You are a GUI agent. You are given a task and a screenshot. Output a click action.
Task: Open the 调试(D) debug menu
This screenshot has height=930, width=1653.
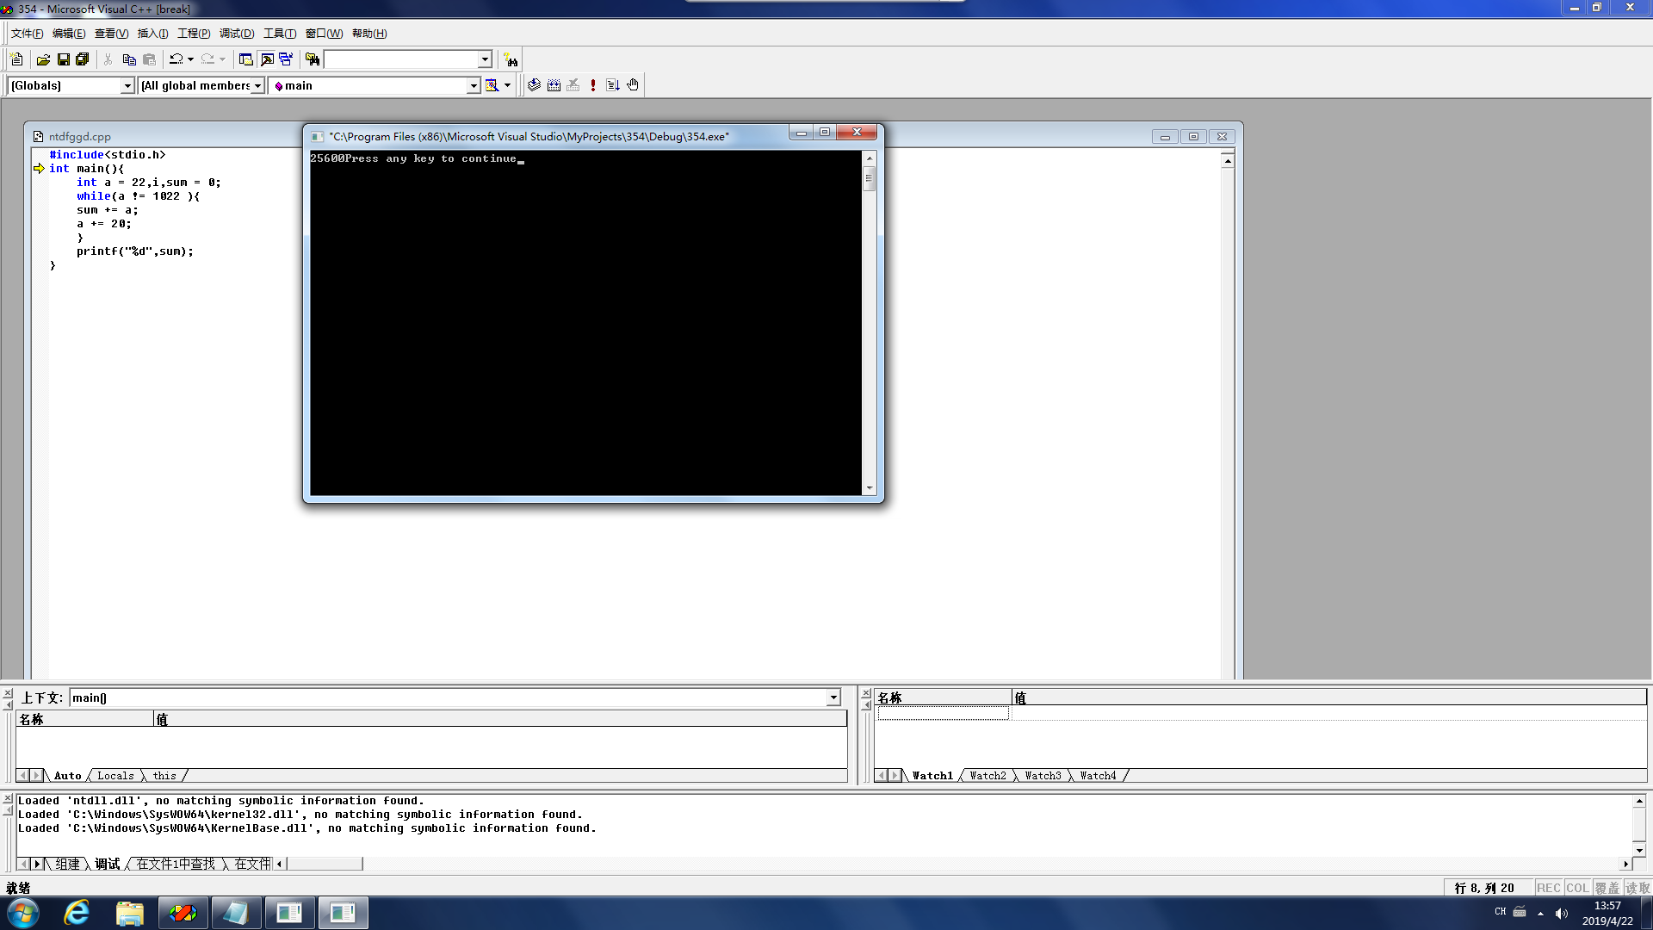pyautogui.click(x=236, y=34)
